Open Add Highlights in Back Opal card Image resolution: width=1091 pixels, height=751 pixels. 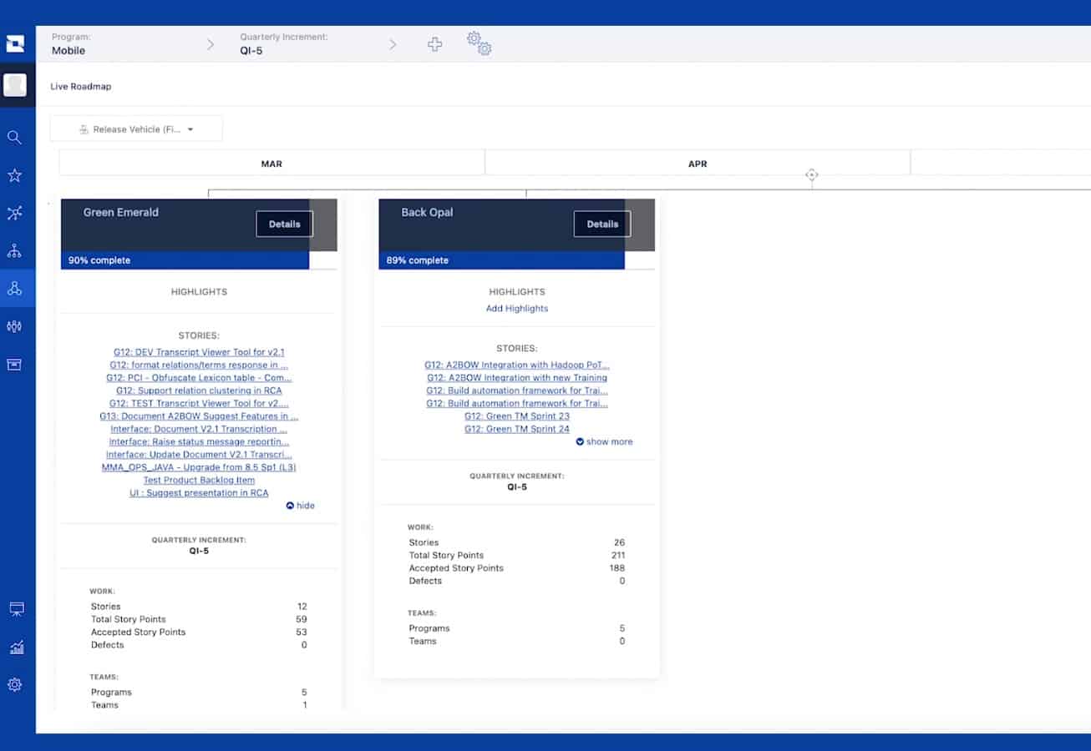(517, 308)
